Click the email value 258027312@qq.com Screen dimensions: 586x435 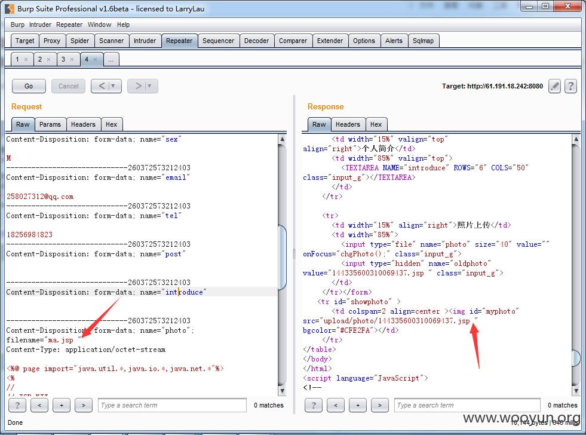click(40, 197)
